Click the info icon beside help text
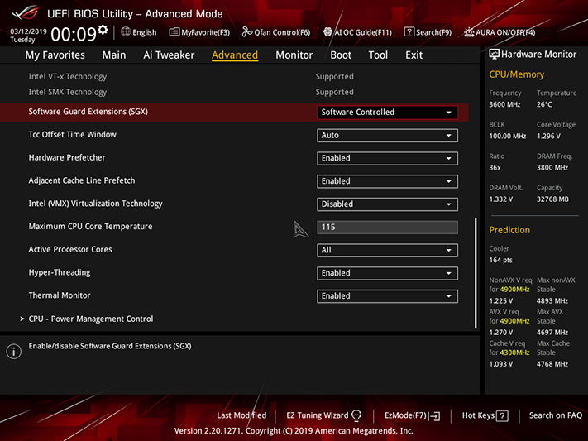This screenshot has height=441, width=588. coord(13,352)
